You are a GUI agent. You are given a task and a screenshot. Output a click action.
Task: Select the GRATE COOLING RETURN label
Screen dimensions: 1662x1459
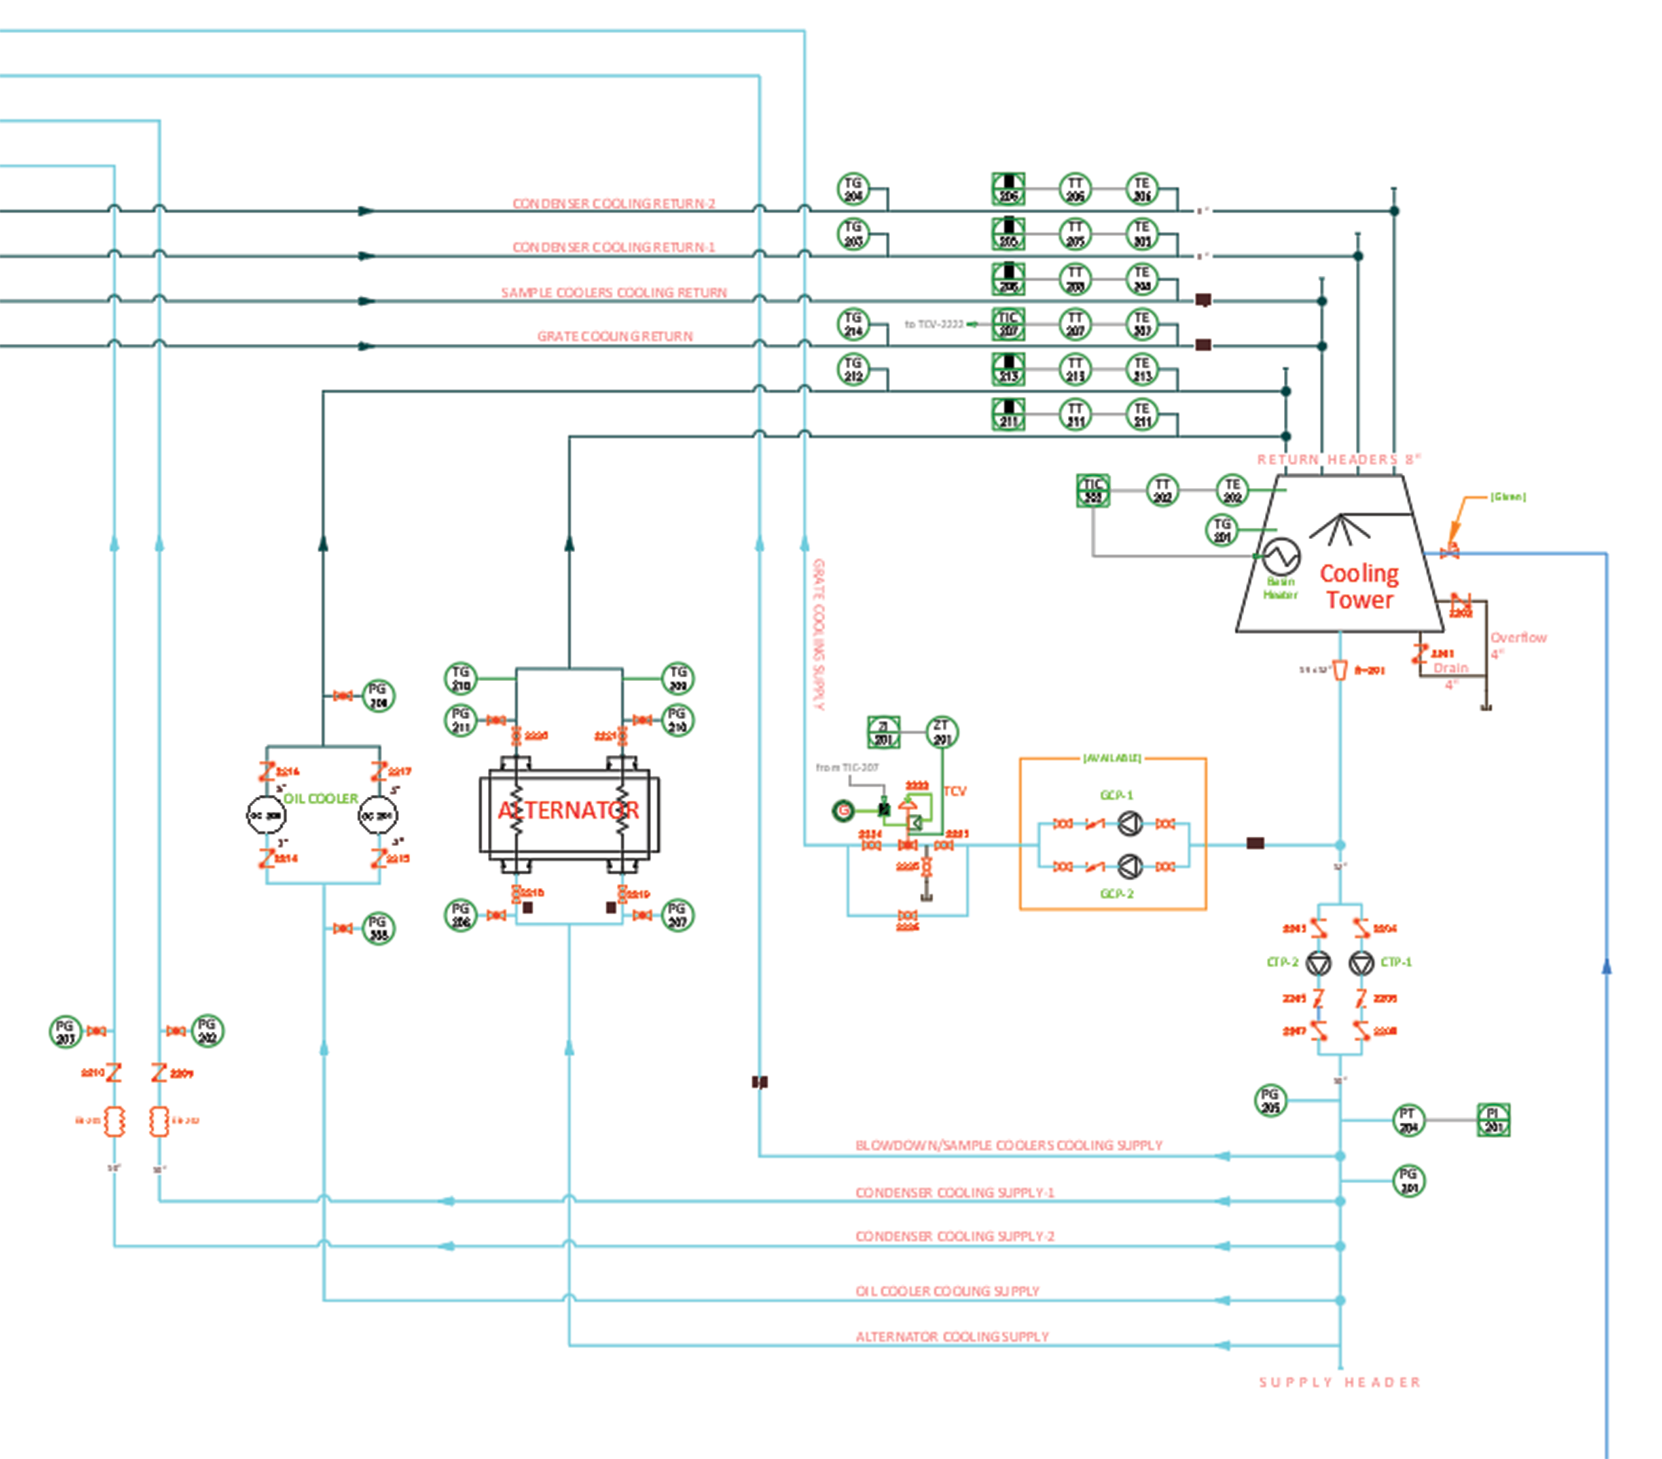click(615, 336)
